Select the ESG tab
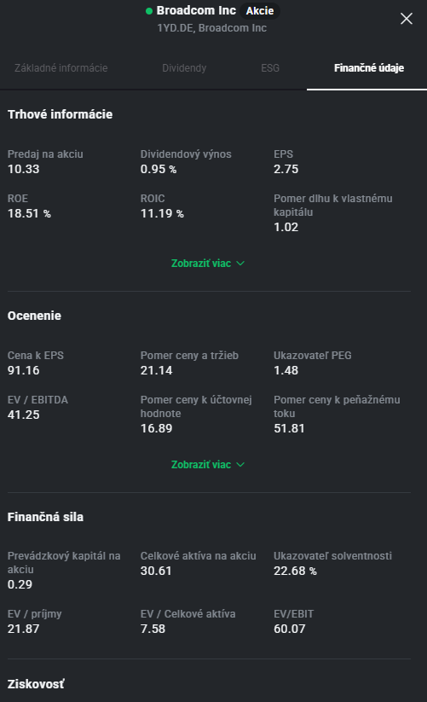427x702 pixels. (x=270, y=68)
